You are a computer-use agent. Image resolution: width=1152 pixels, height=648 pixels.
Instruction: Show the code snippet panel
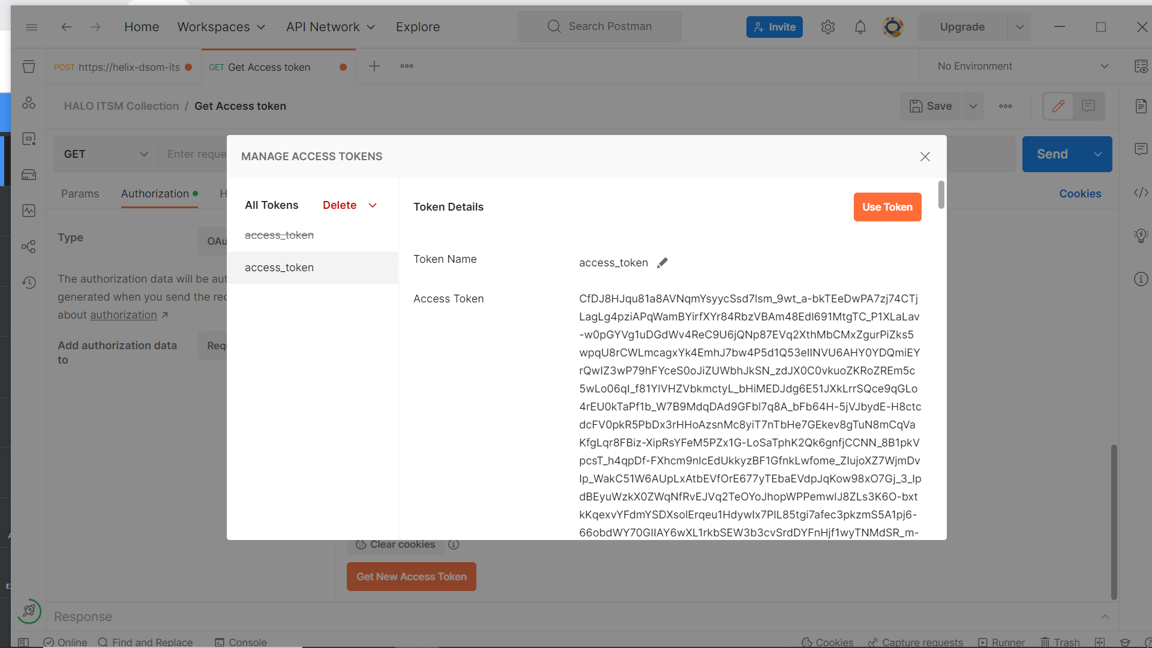pos(1142,193)
